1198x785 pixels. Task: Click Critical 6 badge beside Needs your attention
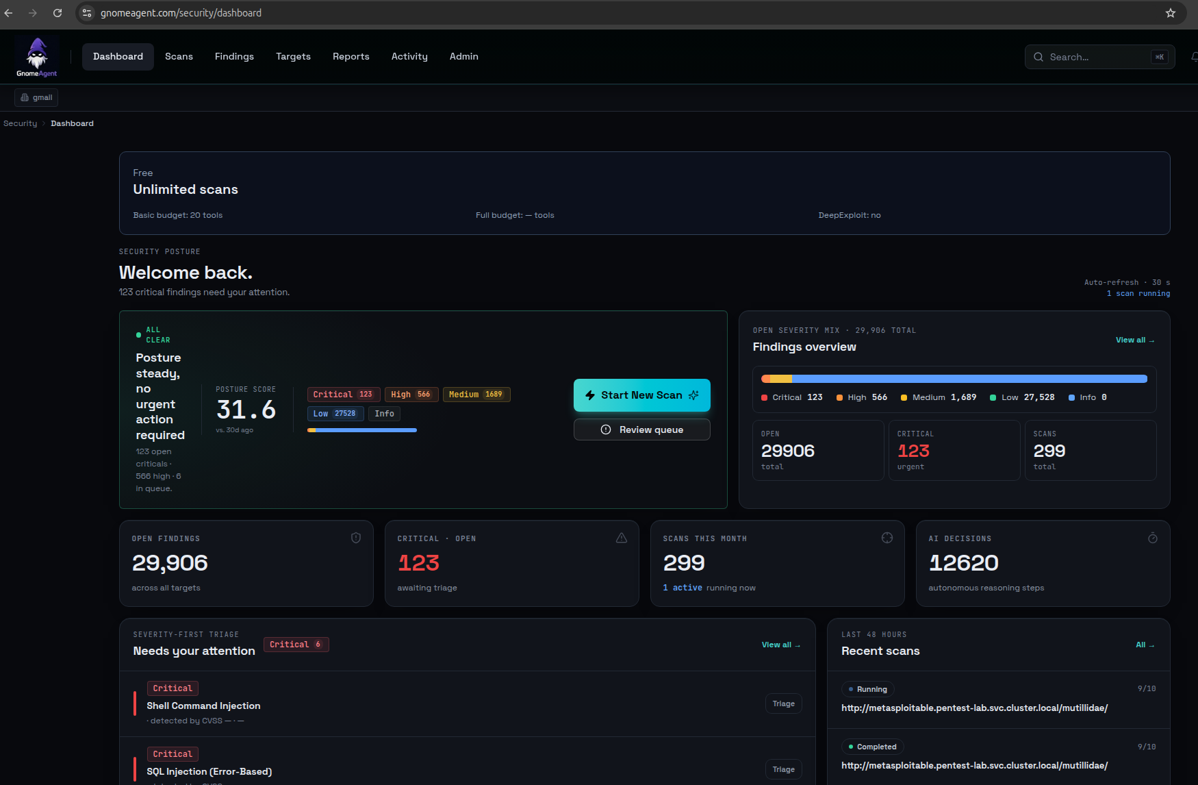296,645
